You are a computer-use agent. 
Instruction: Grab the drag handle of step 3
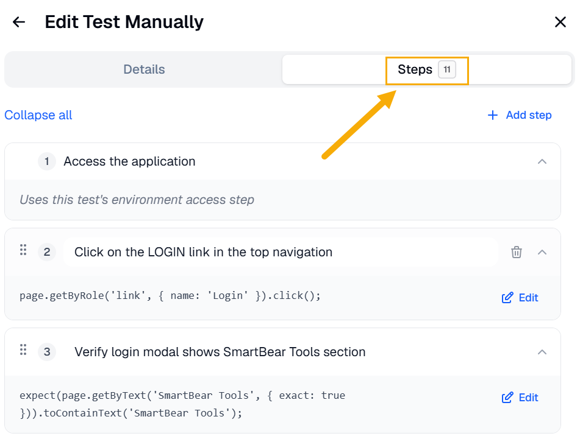[x=23, y=349]
